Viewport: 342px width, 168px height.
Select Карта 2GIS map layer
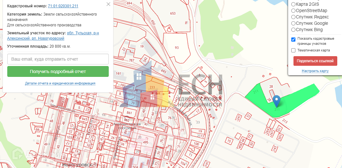[x=294, y=4]
